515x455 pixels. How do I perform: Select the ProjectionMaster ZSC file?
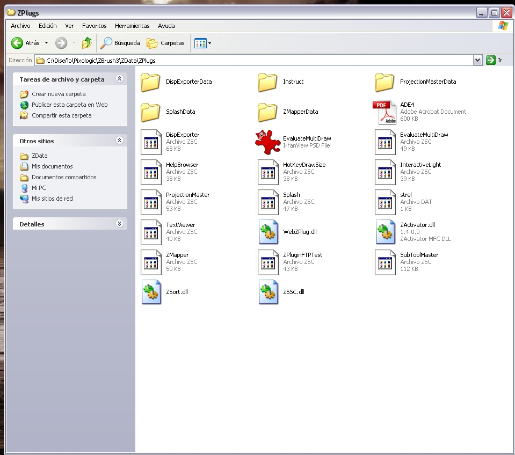point(175,202)
